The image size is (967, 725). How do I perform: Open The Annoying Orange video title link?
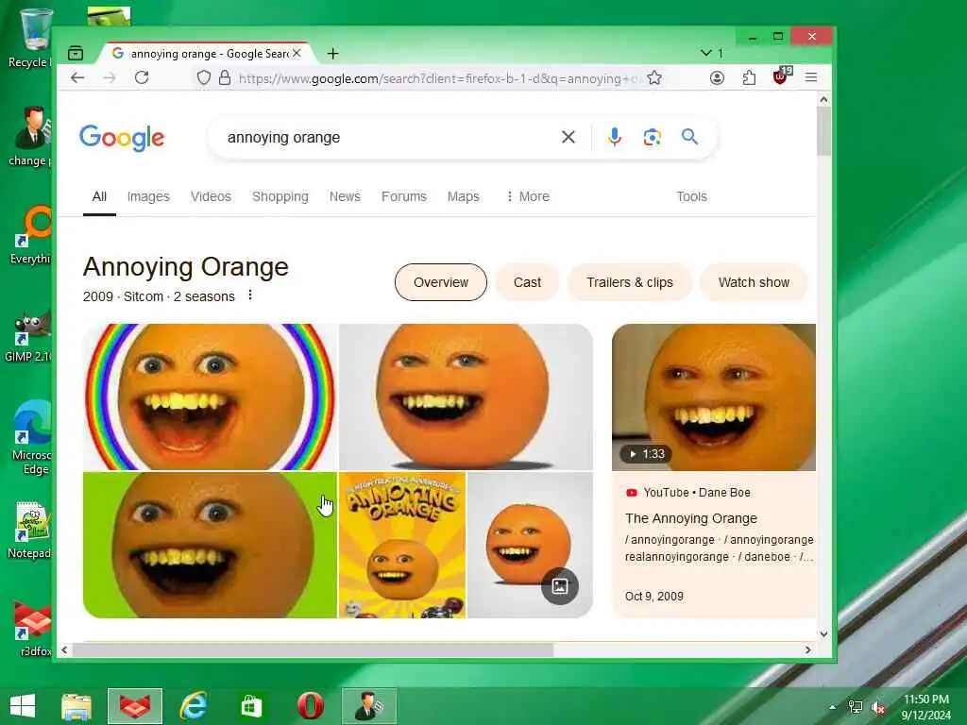[x=691, y=518]
